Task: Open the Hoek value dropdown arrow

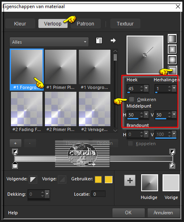Action: click(x=146, y=88)
